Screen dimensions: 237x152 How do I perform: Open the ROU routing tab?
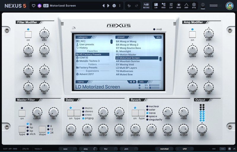tap(164, 6)
